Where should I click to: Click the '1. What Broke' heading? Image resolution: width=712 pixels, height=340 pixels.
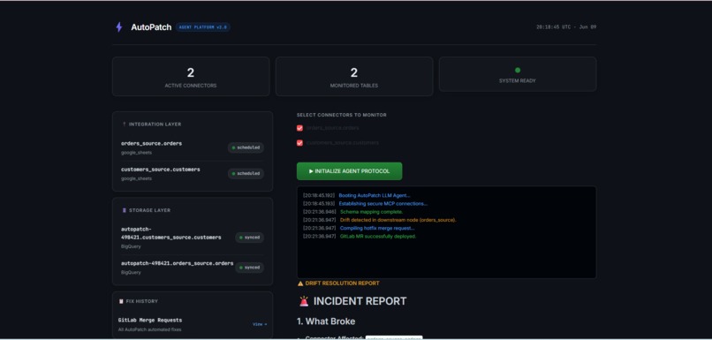(326, 321)
